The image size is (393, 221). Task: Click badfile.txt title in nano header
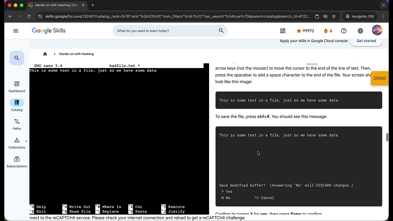click(125, 66)
